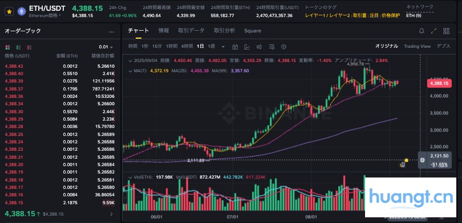Open the 取引分析 tab

click(225, 31)
